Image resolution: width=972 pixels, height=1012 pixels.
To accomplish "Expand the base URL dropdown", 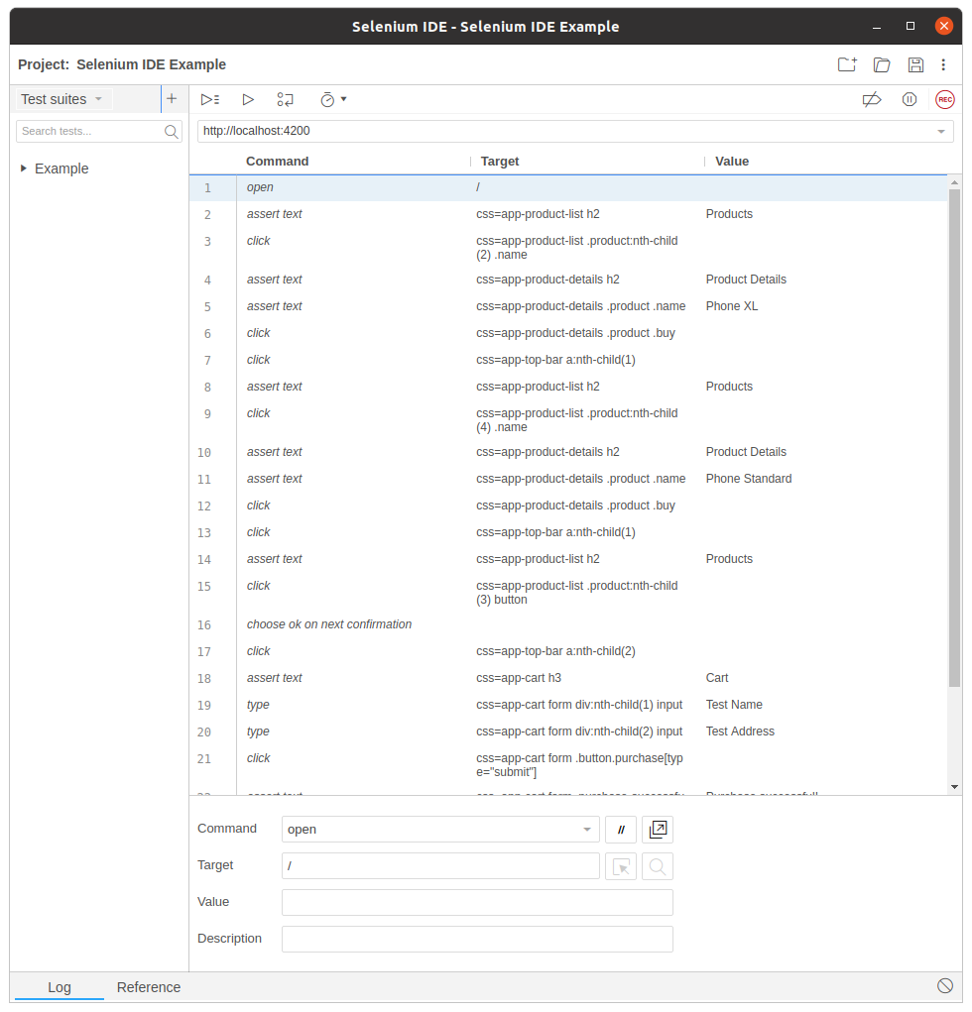I will tap(940, 131).
